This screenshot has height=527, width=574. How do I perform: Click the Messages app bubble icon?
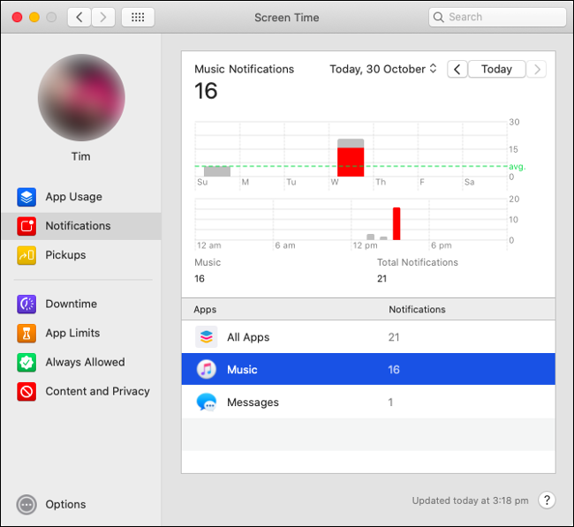(207, 403)
